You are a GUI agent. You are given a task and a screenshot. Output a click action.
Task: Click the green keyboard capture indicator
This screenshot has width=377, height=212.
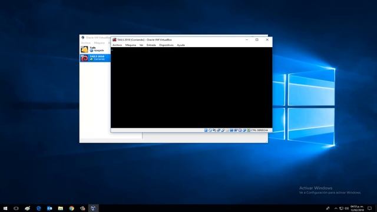[x=249, y=130]
